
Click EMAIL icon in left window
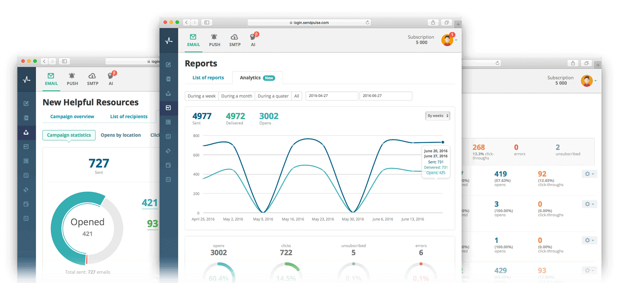(x=51, y=79)
